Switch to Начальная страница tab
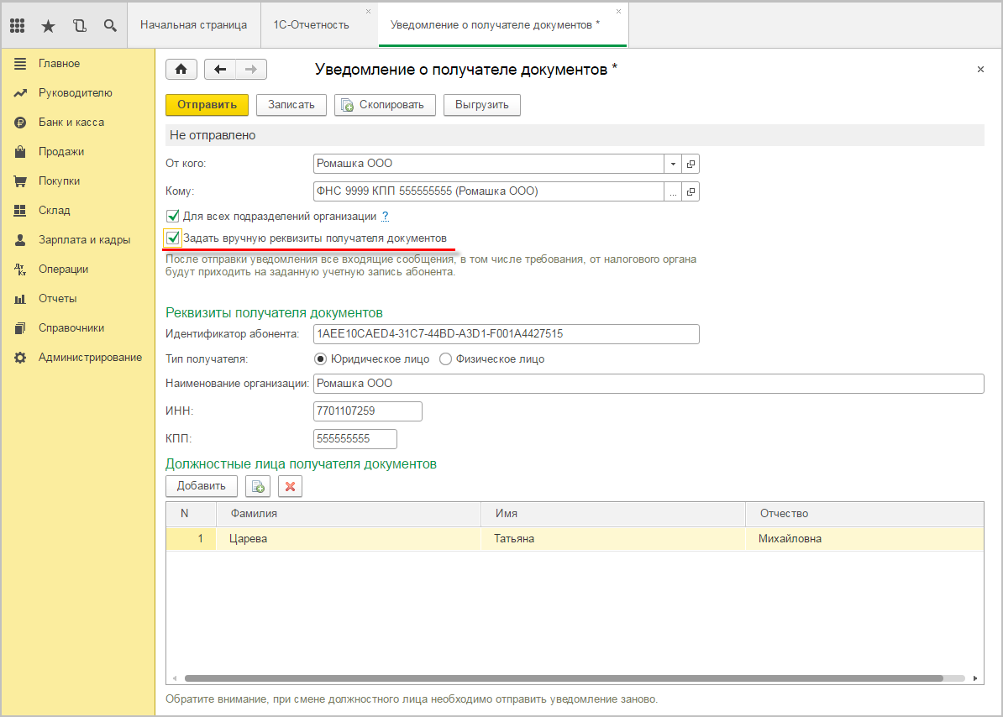Screen dimensions: 1003x717 194,25
